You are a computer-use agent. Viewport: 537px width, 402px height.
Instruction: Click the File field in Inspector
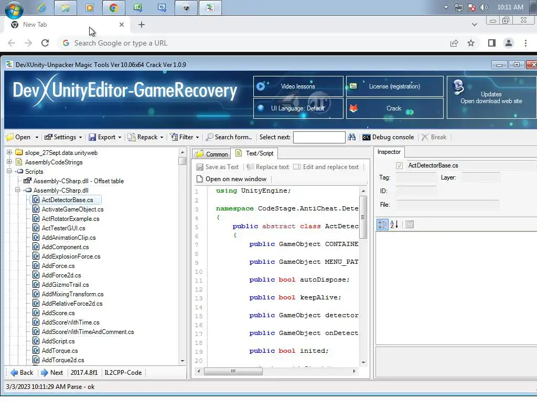[448, 205]
